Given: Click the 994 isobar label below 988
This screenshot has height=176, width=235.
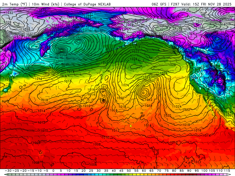Looking at the screenshot, I should click(62, 58).
